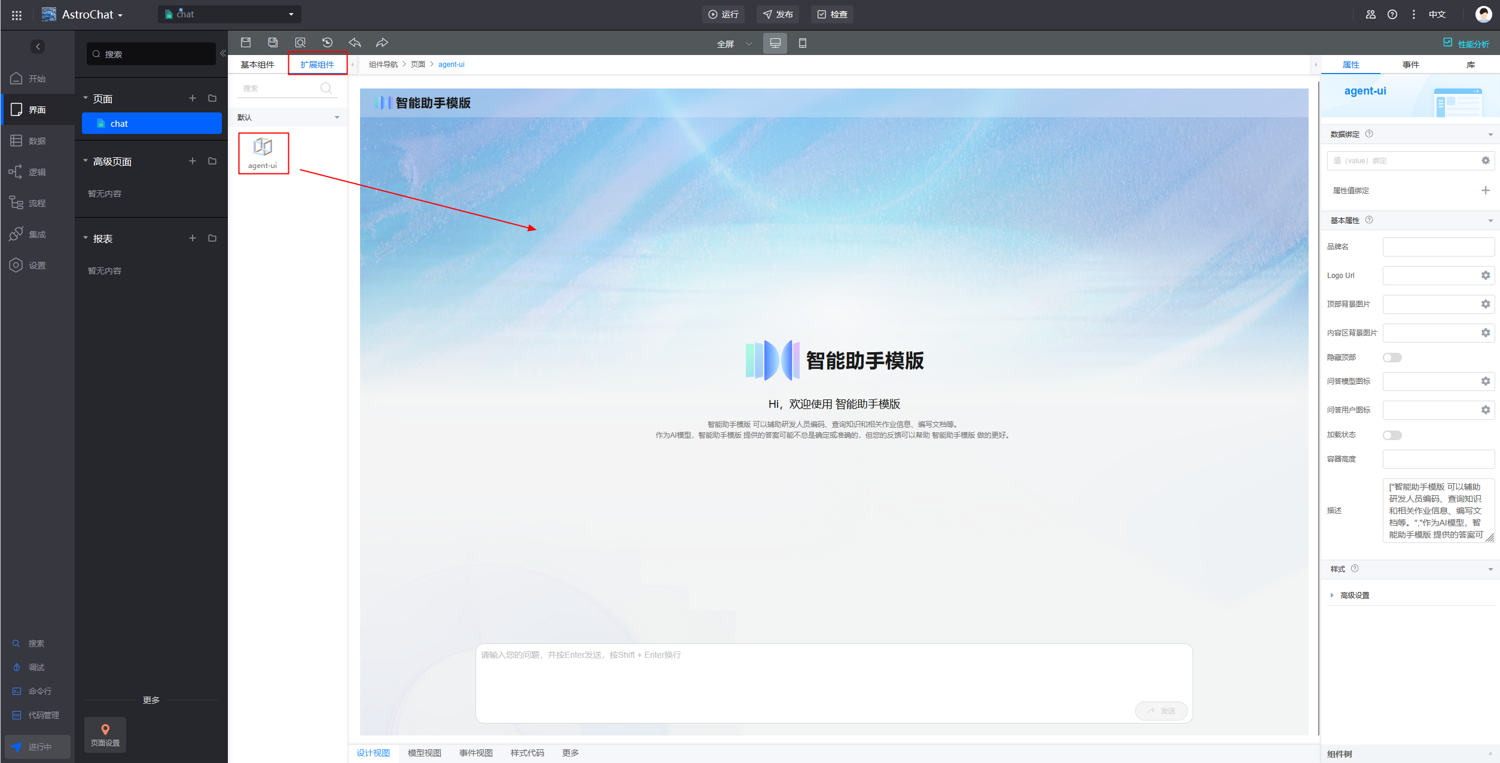This screenshot has height=763, width=1500.
Task: Switch to 事件视图 bottom tab
Action: click(475, 753)
